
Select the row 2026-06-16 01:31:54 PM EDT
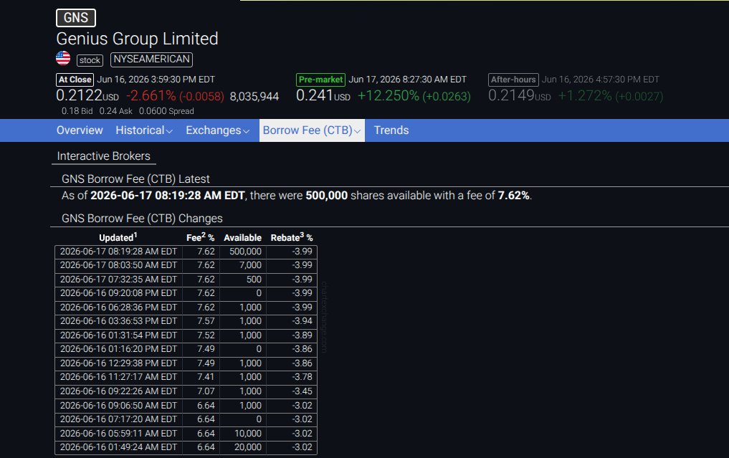[x=186, y=335]
